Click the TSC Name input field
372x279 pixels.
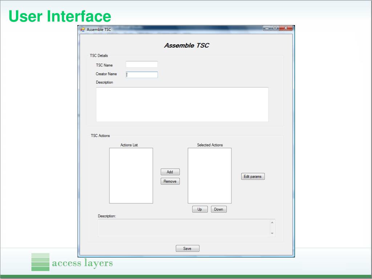[142, 64]
